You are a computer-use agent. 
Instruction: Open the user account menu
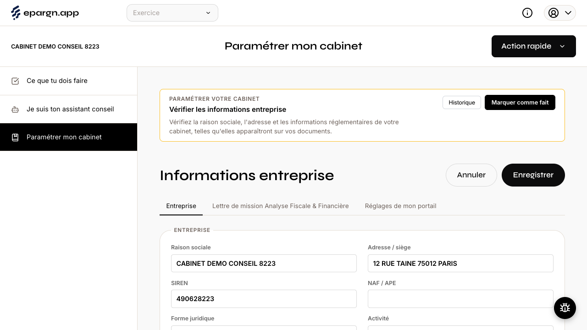coord(560,13)
